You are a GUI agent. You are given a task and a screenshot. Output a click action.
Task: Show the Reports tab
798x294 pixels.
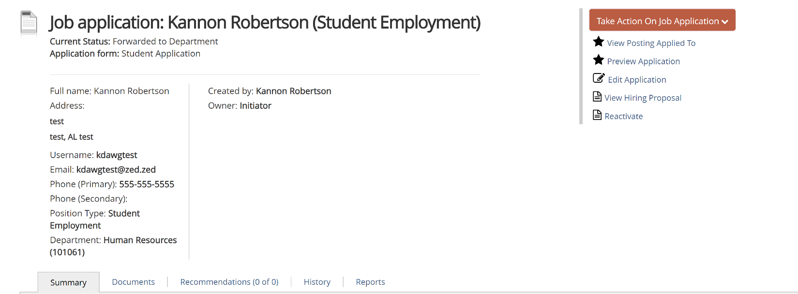click(x=370, y=282)
